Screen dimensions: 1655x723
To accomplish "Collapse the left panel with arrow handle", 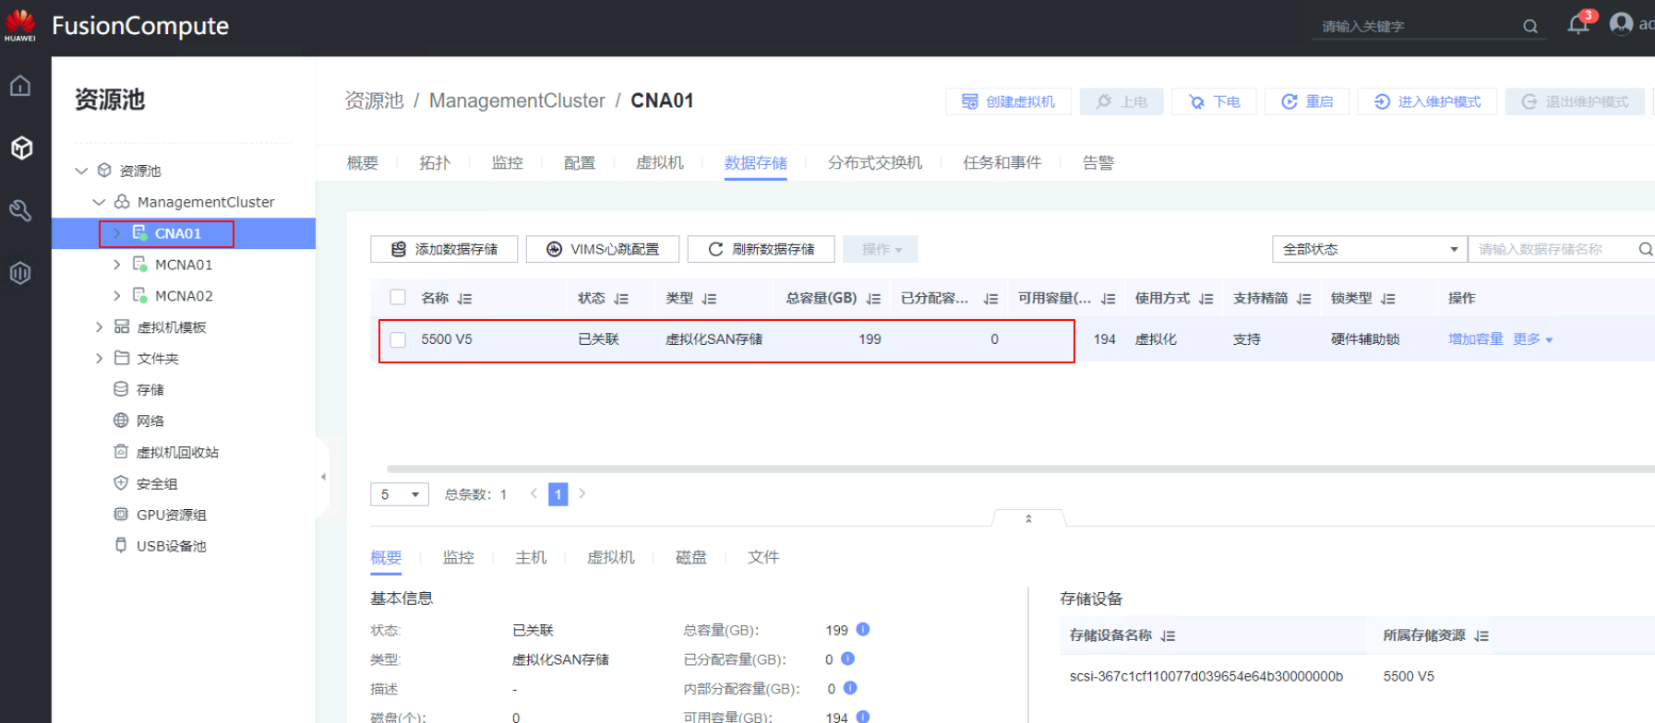I will [x=323, y=477].
